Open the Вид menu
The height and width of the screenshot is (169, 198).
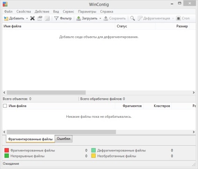coord(56,12)
